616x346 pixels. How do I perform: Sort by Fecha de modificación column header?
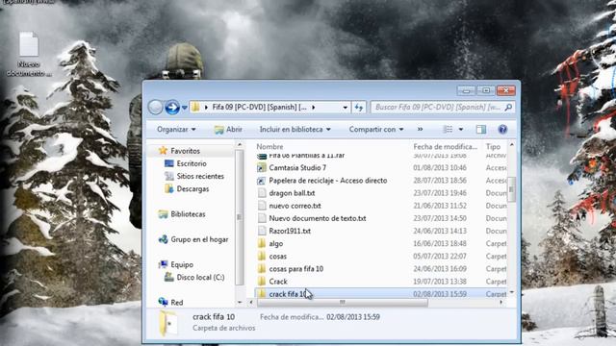click(x=445, y=147)
